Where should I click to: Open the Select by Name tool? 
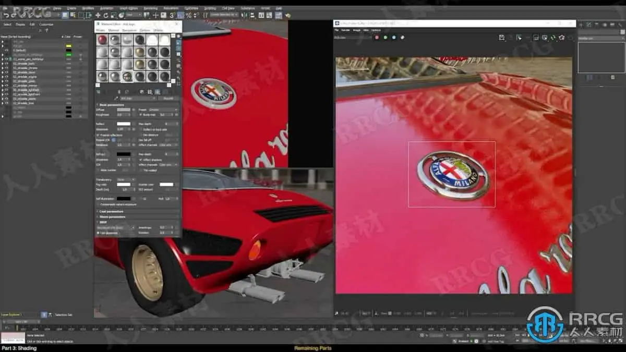[73, 15]
